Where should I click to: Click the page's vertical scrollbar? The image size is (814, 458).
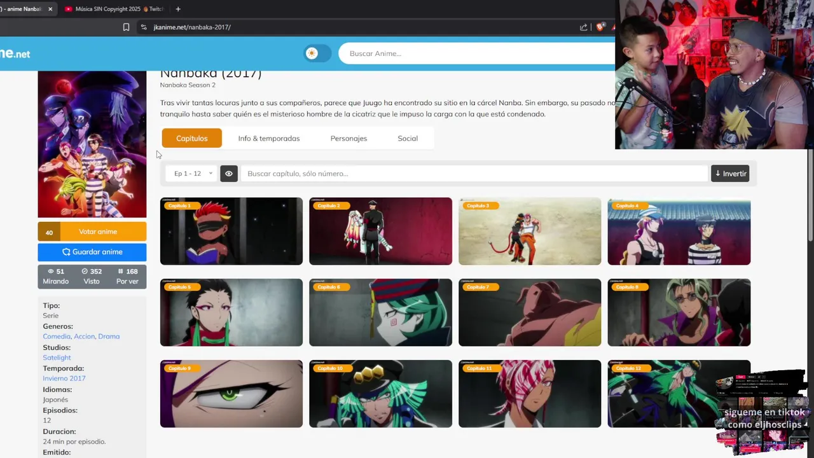point(810,195)
